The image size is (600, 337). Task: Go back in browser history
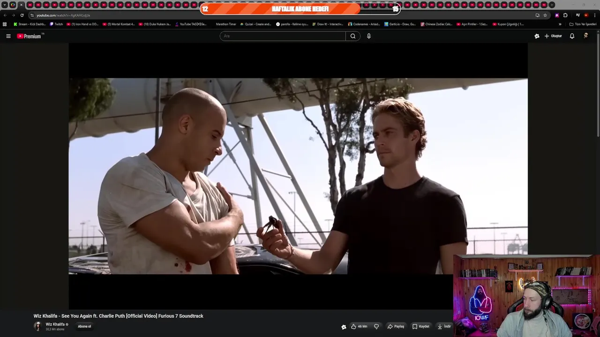(5, 15)
